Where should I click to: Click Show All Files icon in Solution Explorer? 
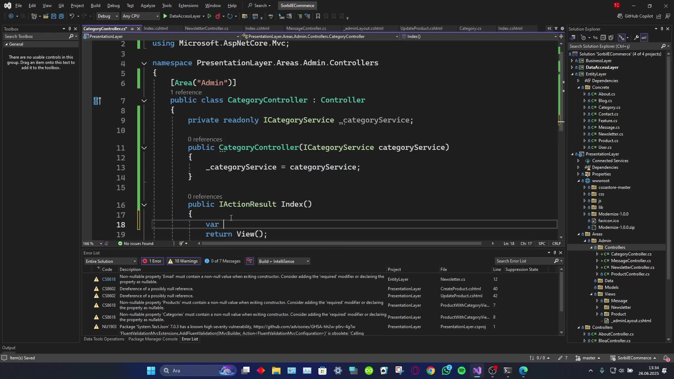point(611,38)
